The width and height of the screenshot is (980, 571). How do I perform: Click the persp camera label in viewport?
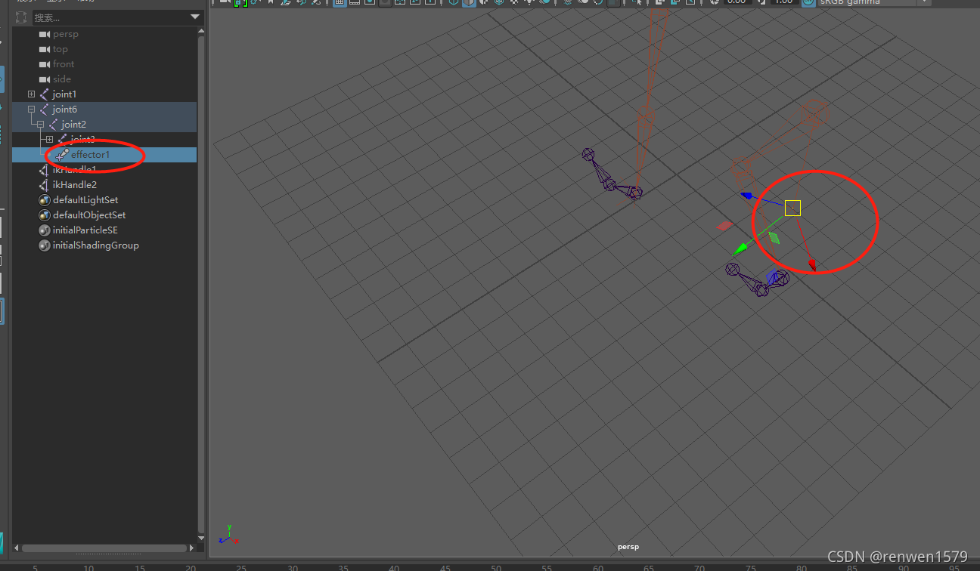(x=628, y=547)
